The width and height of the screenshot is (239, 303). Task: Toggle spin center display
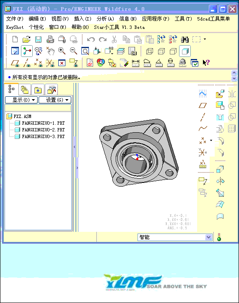[27, 51]
